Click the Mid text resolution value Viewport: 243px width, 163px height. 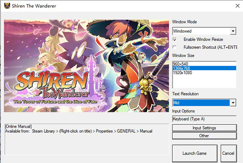click(x=201, y=102)
